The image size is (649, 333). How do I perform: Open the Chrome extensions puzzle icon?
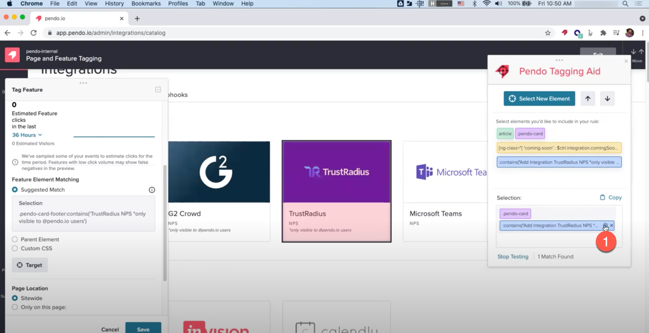(x=603, y=33)
